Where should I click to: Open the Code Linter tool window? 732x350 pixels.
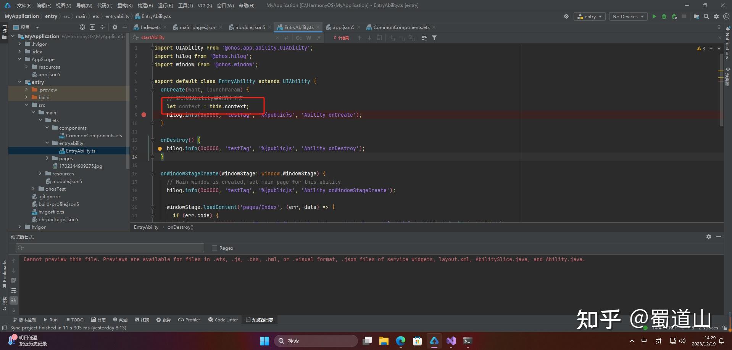pos(223,320)
